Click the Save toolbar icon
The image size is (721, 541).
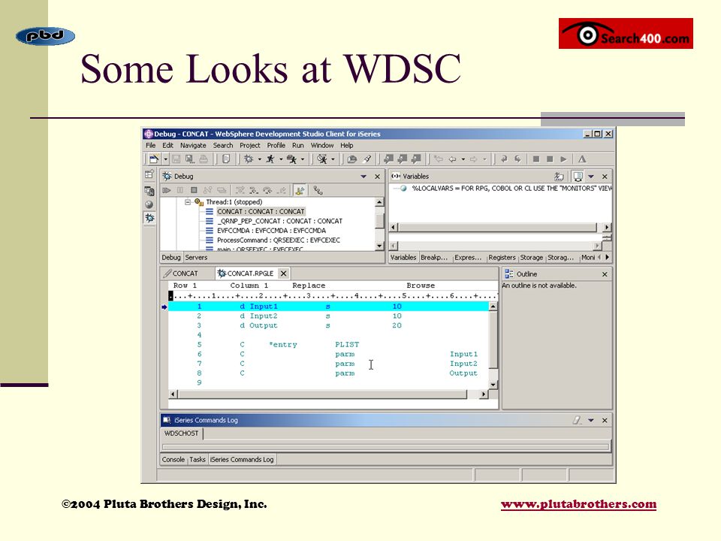point(176,159)
